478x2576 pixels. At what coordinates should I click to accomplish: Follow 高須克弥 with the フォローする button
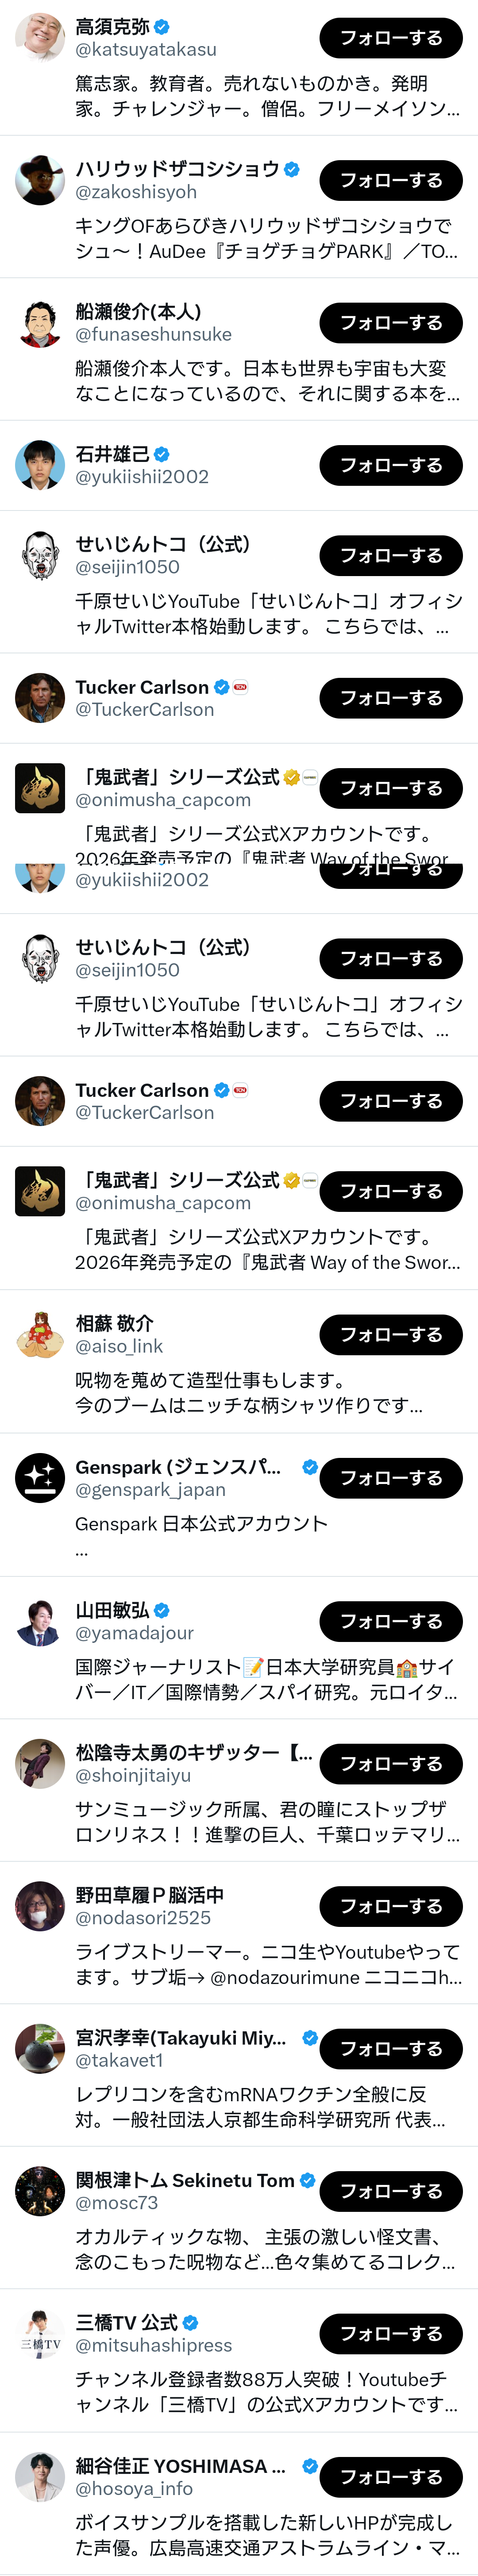click(391, 38)
